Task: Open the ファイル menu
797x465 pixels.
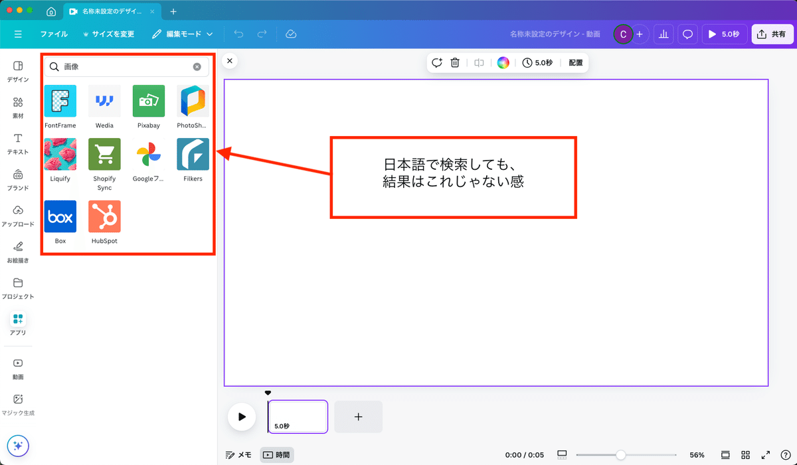Action: 54,34
